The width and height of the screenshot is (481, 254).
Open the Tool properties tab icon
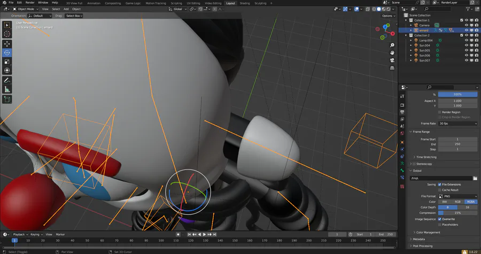(402, 96)
